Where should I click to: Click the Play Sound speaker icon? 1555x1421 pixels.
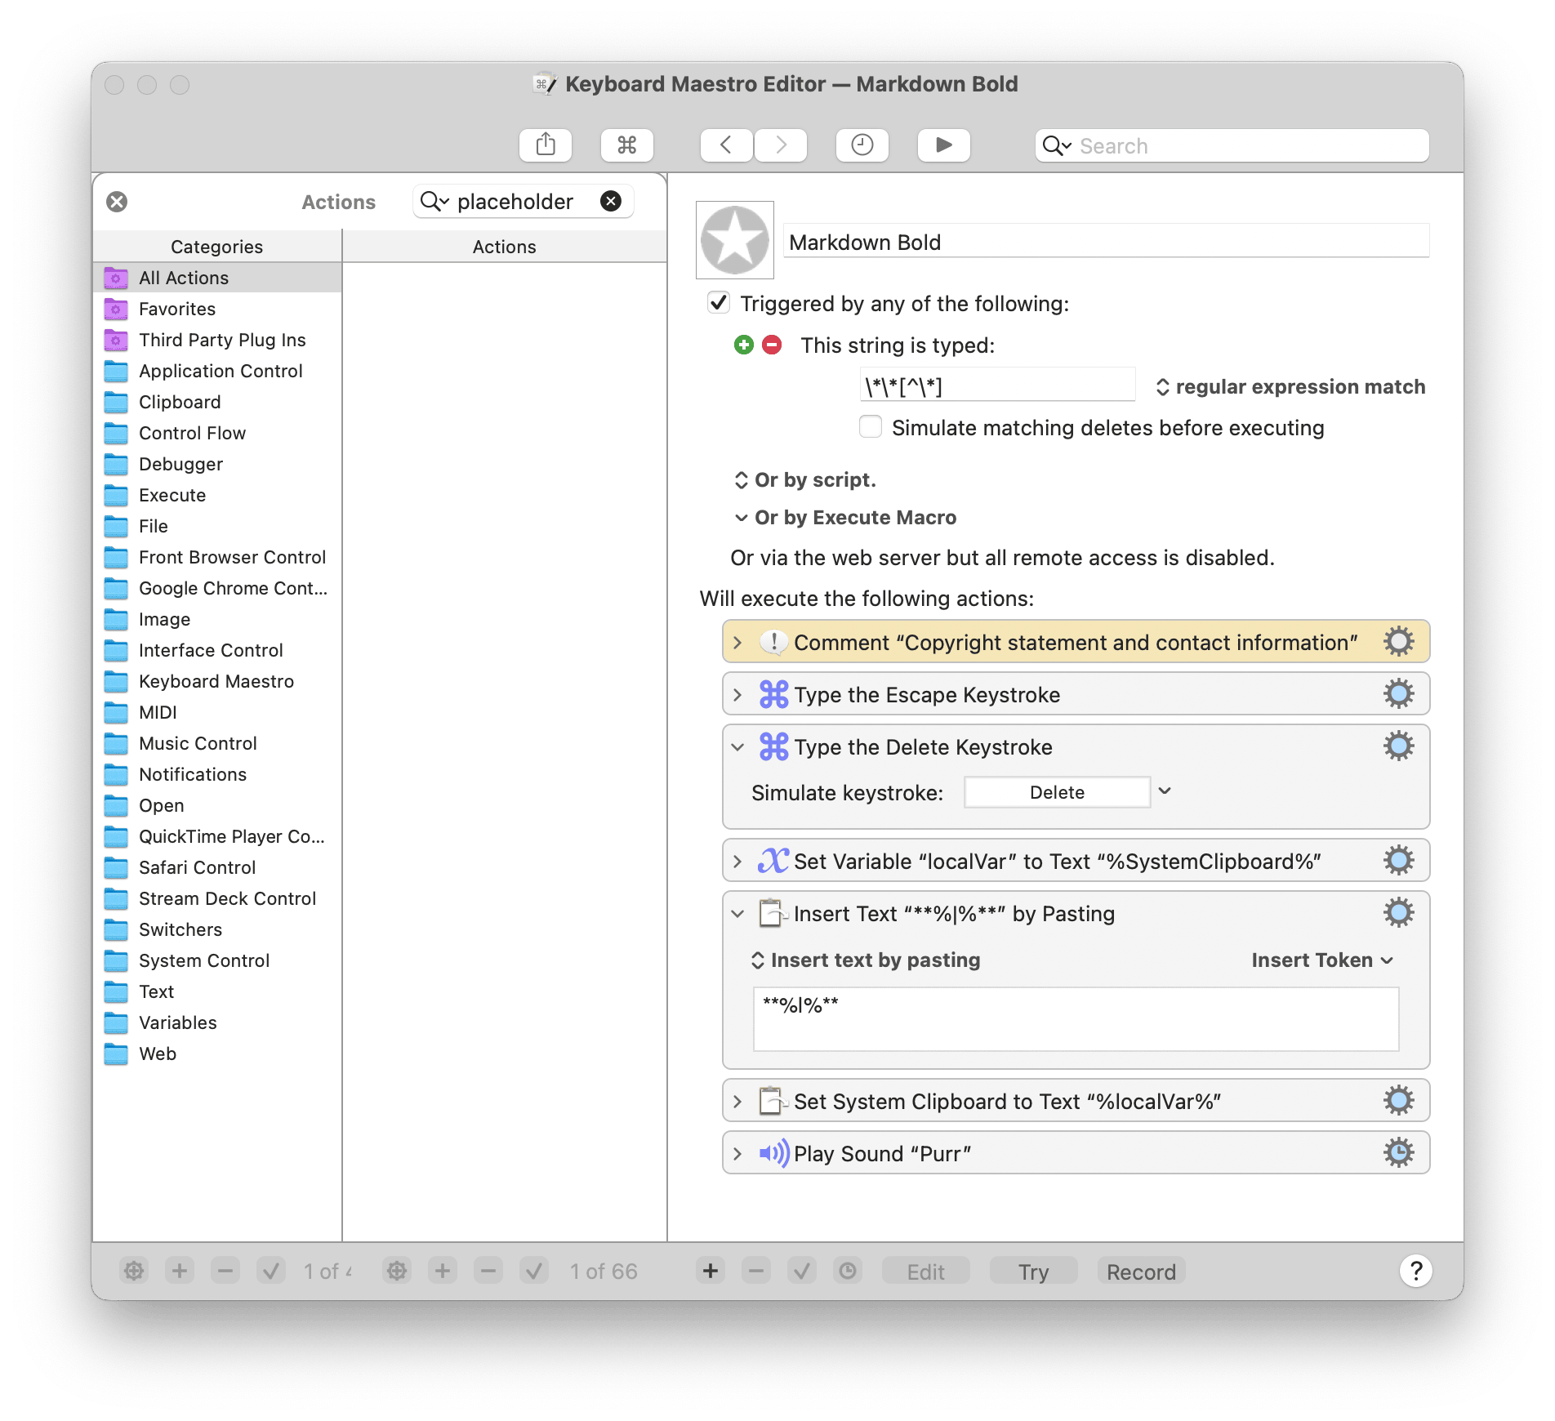[773, 1153]
